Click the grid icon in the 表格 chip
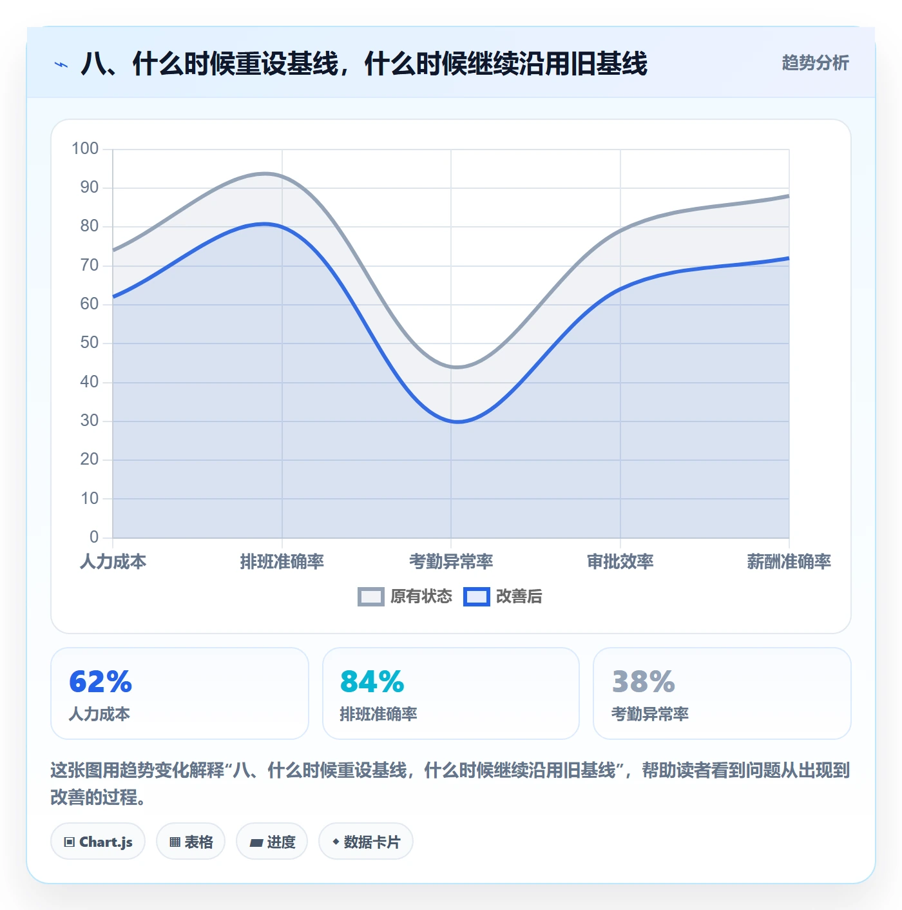The width and height of the screenshot is (902, 910). (175, 842)
